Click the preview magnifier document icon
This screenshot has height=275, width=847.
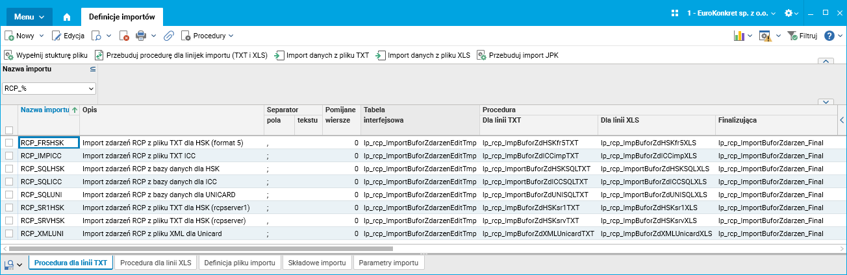tap(98, 36)
